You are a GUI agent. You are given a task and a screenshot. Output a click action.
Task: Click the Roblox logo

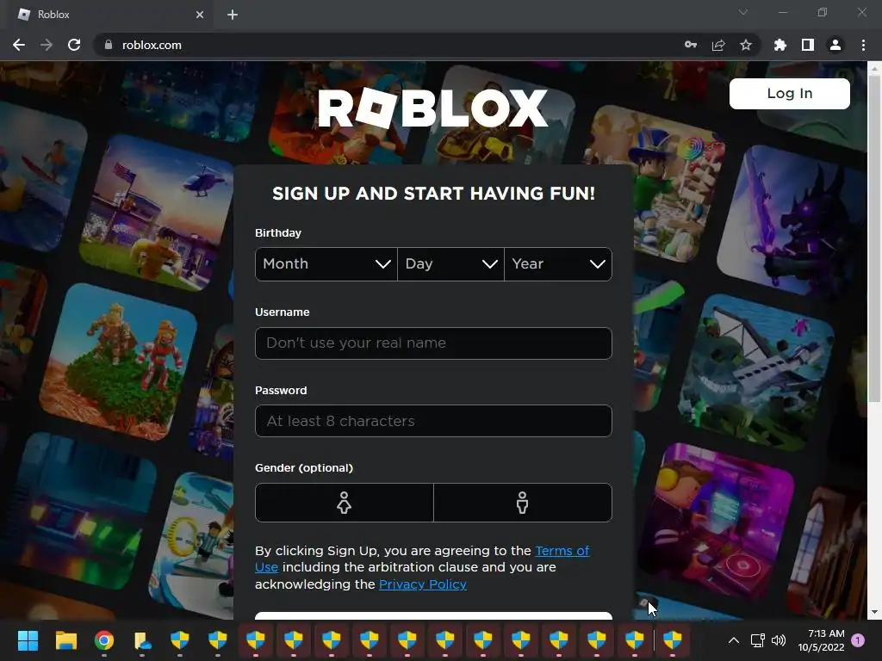click(x=433, y=108)
